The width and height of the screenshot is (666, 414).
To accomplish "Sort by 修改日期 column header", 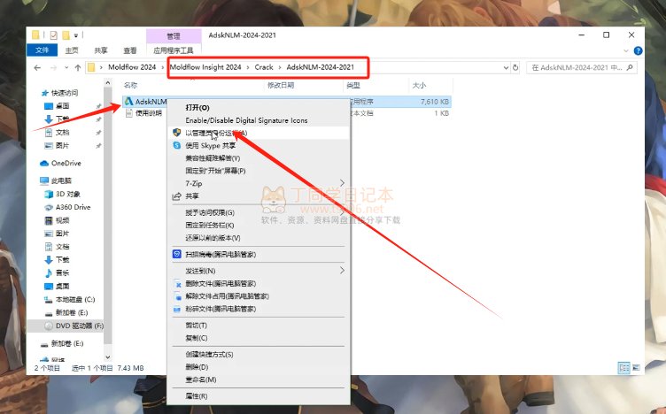I will click(281, 85).
